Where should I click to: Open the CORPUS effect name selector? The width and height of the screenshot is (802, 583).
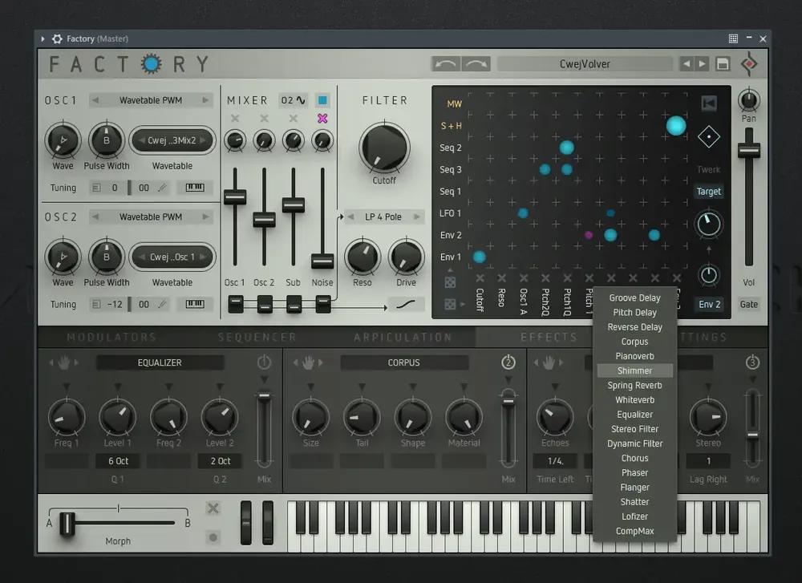403,362
